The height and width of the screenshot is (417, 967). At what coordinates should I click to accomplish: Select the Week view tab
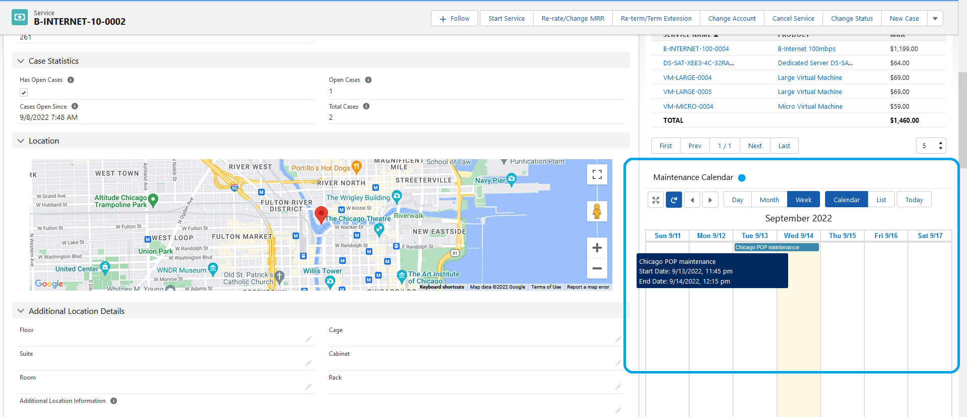coord(804,200)
